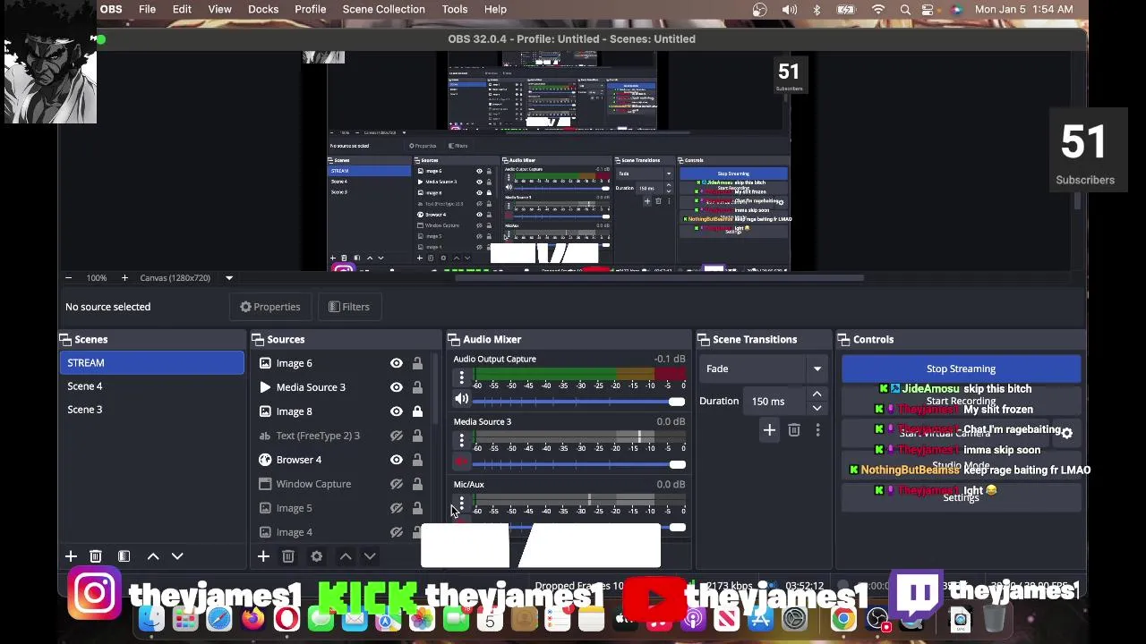Select Scene 4 in Scenes list

[x=151, y=386]
